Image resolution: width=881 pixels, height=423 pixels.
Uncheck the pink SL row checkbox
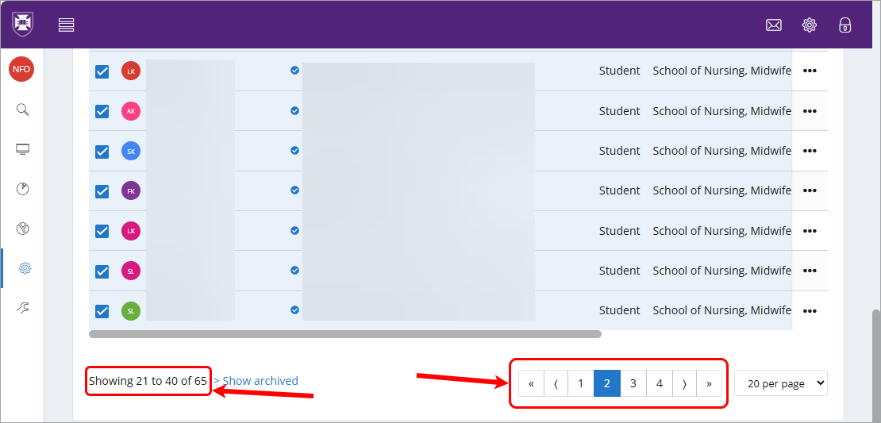tap(102, 271)
